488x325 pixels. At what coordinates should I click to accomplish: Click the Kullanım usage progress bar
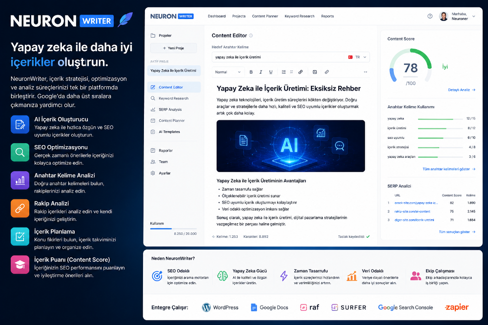(x=173, y=229)
